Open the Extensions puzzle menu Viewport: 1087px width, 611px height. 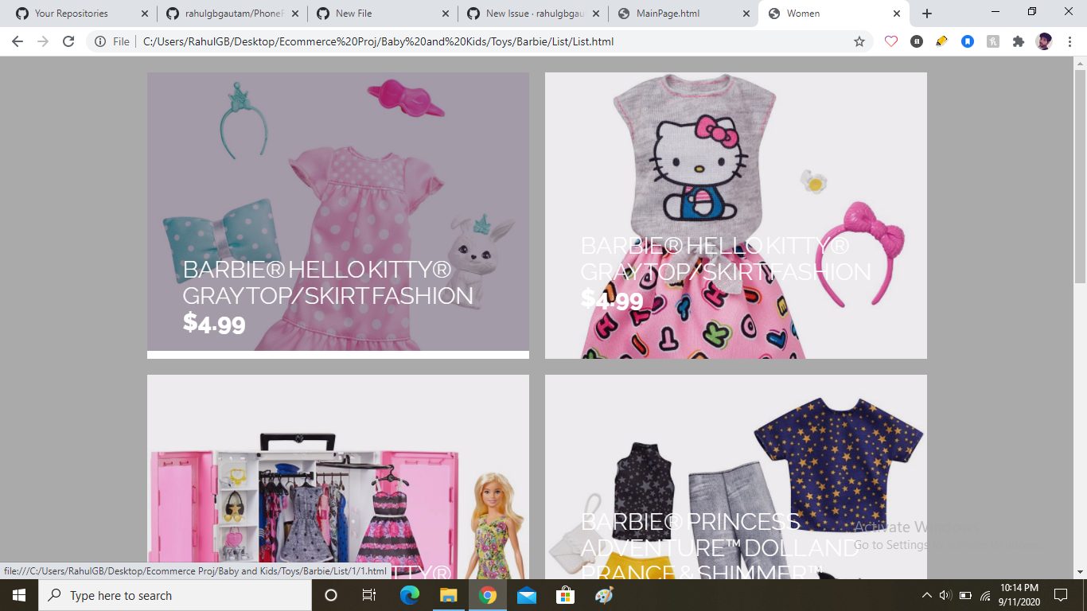click(1019, 41)
